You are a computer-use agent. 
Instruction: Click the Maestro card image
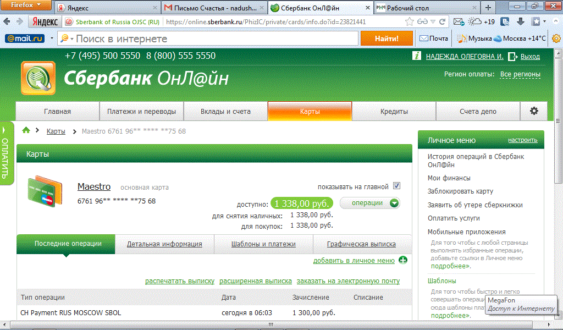[x=45, y=191]
